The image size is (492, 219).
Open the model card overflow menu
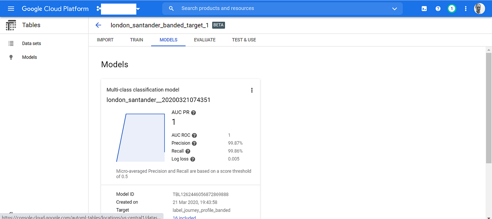[x=252, y=90]
